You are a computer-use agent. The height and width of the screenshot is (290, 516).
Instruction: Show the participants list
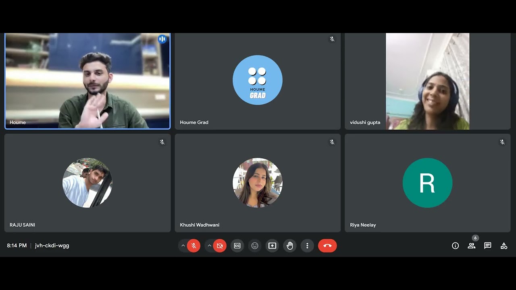tap(472, 246)
